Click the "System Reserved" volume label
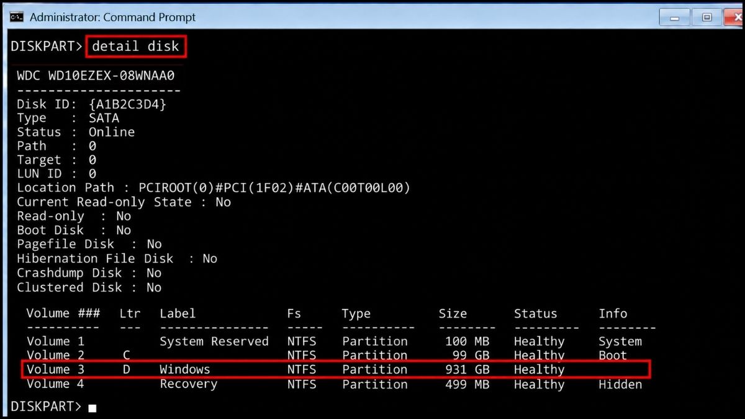This screenshot has height=419, width=745. [214, 341]
